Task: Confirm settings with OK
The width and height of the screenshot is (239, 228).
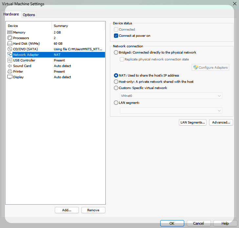Action: point(172,223)
